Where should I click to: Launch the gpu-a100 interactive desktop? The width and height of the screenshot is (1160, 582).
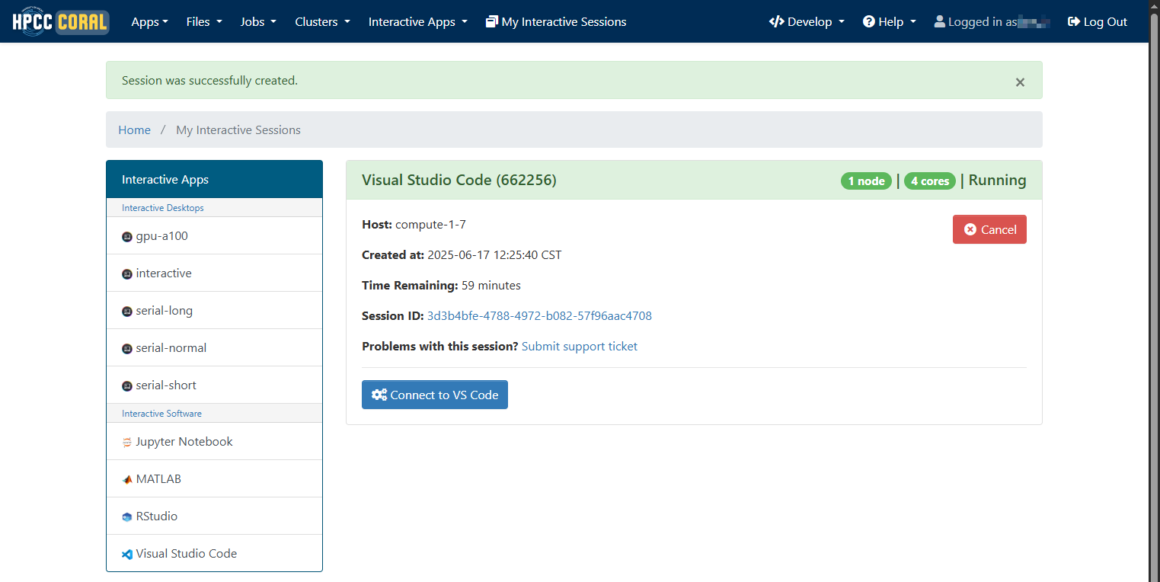pos(214,236)
